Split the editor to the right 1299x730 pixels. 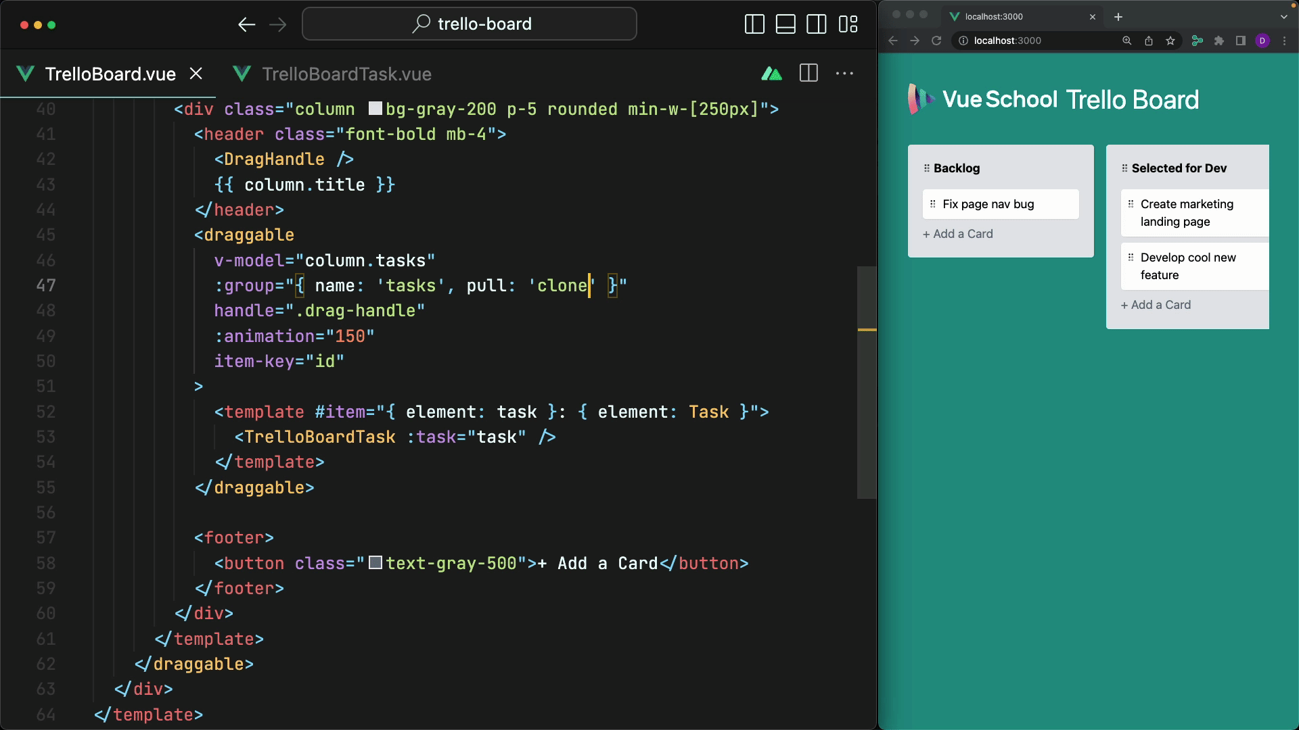pos(808,73)
